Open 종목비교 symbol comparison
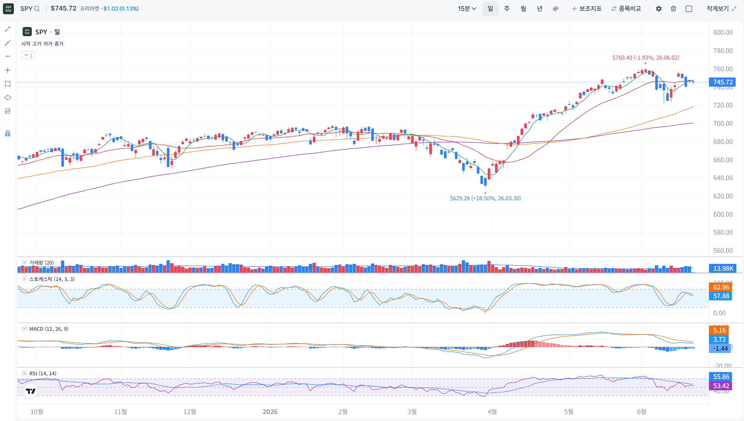Screen dimensions: 744x421 click(x=626, y=9)
